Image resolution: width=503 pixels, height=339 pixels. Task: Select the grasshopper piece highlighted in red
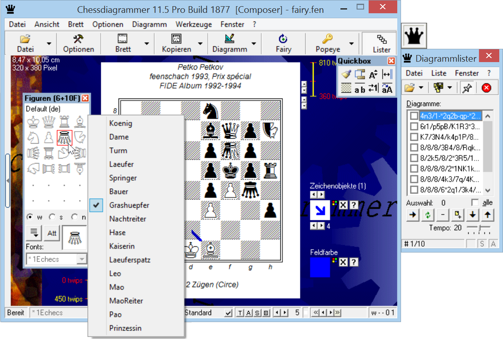(65, 137)
